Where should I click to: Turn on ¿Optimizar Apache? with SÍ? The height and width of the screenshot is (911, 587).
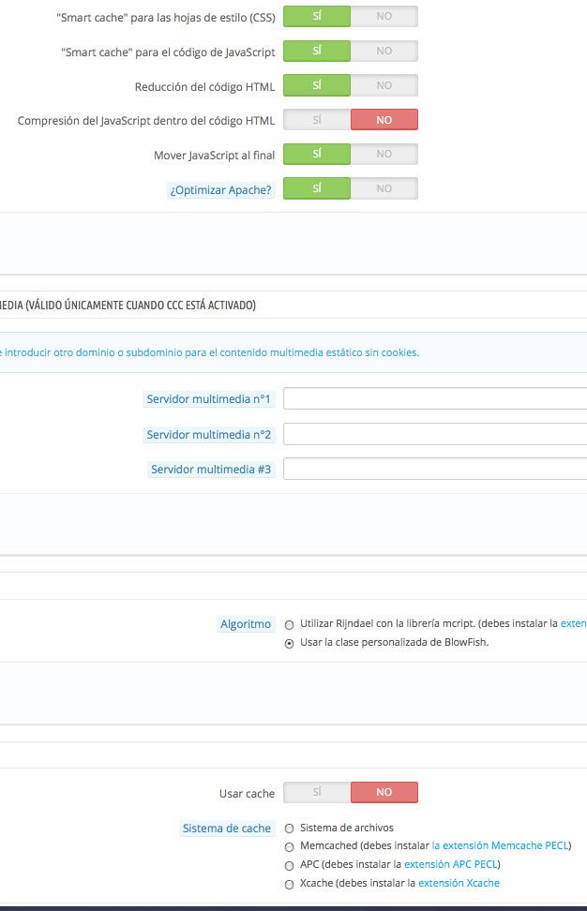317,188
